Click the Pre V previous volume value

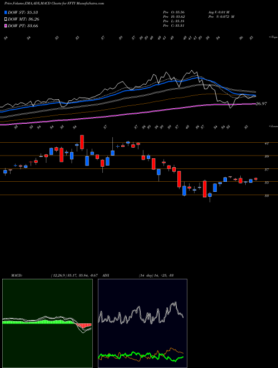[227, 17]
